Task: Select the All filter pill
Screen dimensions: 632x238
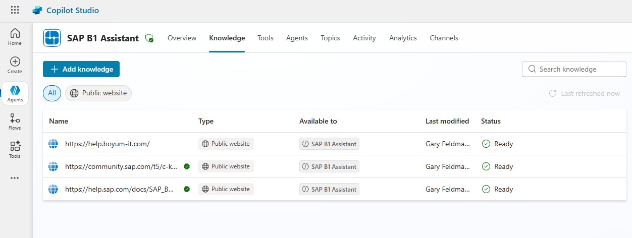Action: pyautogui.click(x=52, y=93)
